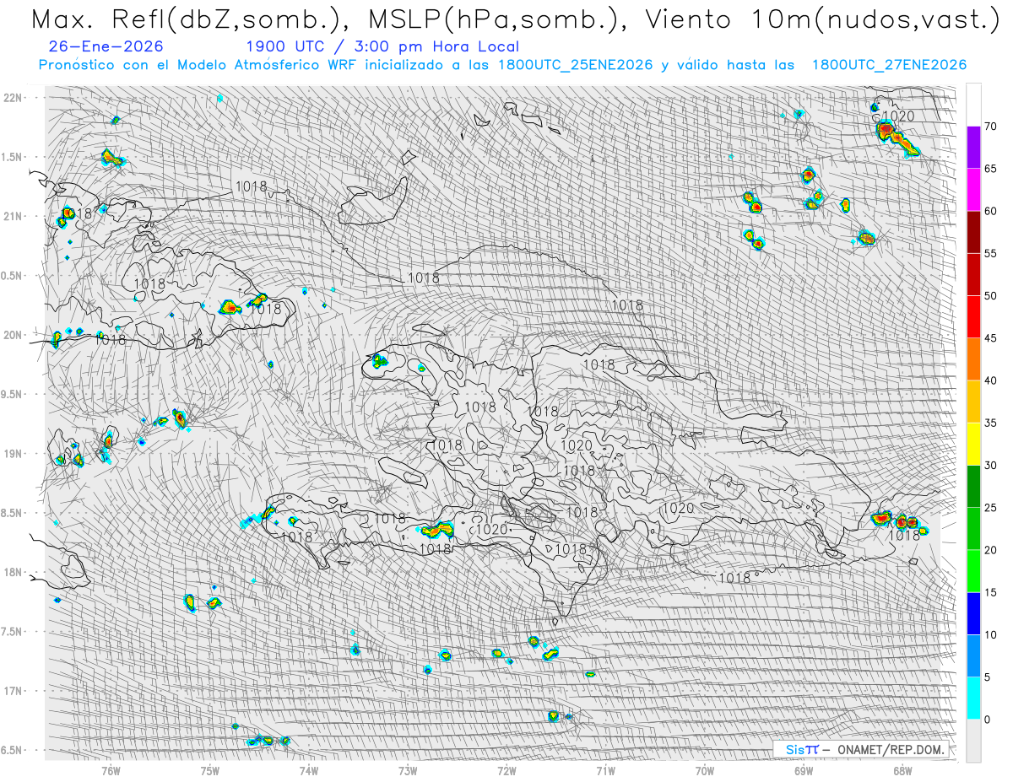The image size is (1013, 782).
Task: Pick the dark maroon 55–60 dBZ colorbar segment
Action: [x=973, y=232]
